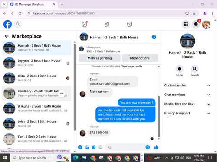Screen dimensions: 217x162
Task: Open notifications bell with badge
Action: point(196,24)
